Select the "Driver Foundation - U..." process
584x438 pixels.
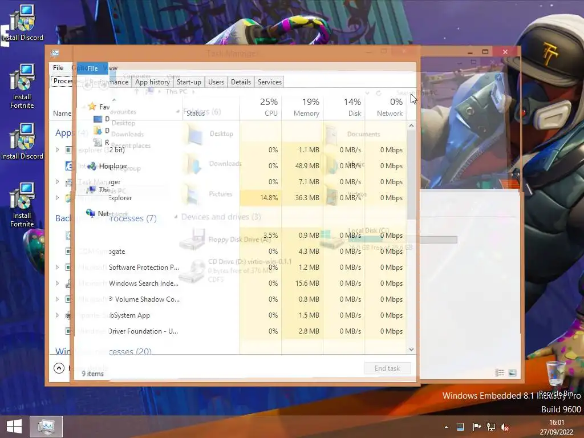click(x=143, y=331)
